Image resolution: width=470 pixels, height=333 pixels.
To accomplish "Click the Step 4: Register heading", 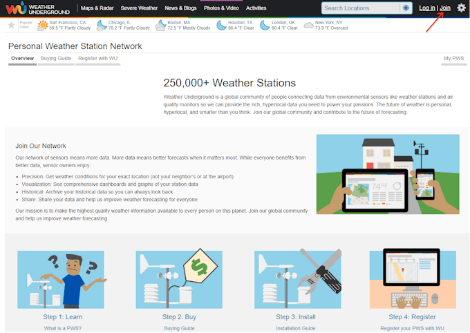I will coord(412,317).
